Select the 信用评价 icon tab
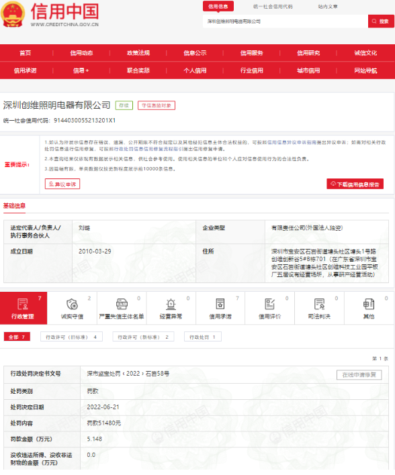 [269, 308]
